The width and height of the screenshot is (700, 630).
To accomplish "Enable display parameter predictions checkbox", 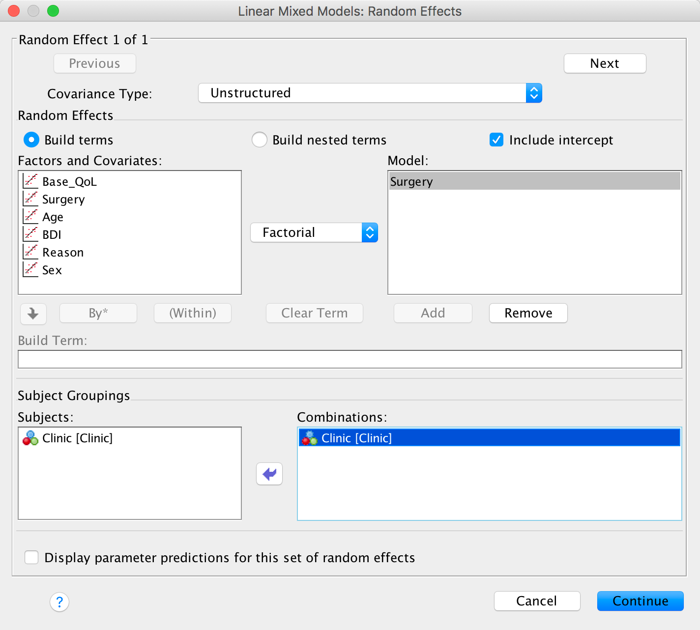I will point(31,557).
